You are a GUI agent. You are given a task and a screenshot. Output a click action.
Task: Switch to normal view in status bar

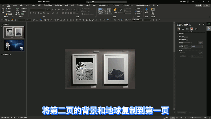[173, 118]
